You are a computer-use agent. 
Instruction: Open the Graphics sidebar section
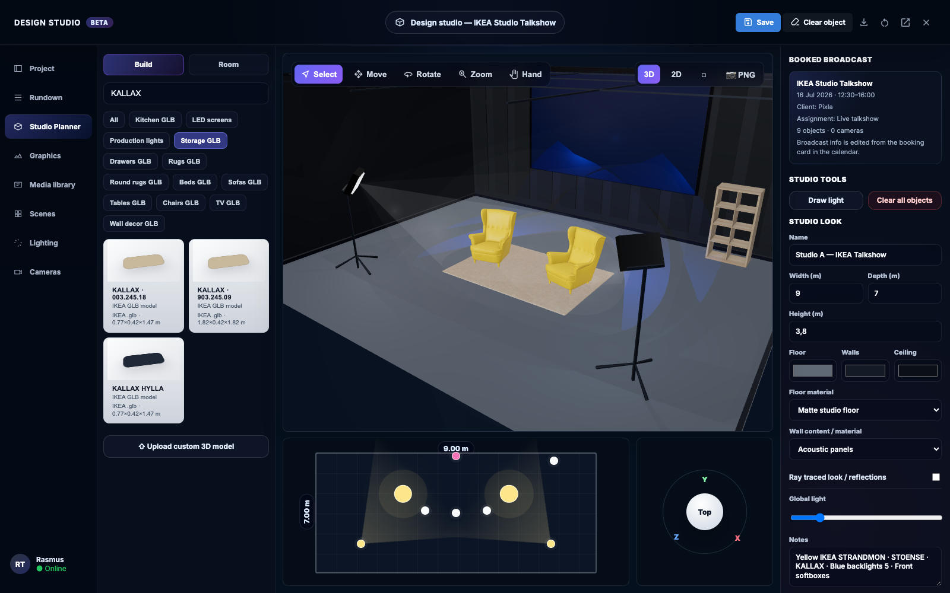pos(48,156)
